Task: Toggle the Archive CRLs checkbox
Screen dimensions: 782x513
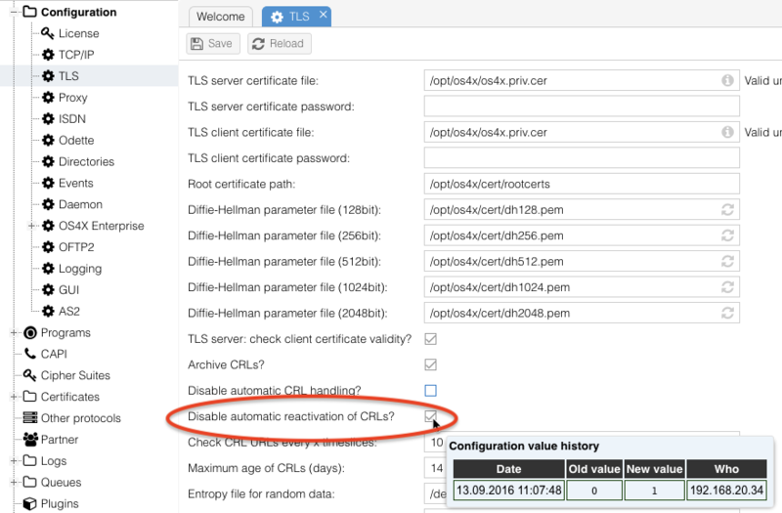Action: click(430, 364)
